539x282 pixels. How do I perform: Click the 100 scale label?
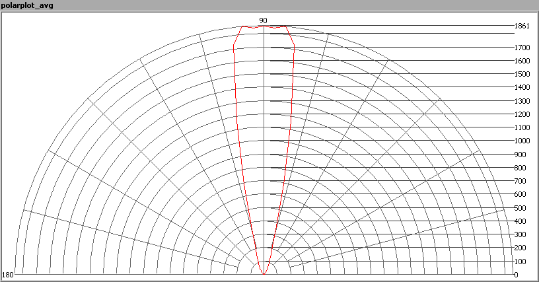pyautogui.click(x=521, y=262)
